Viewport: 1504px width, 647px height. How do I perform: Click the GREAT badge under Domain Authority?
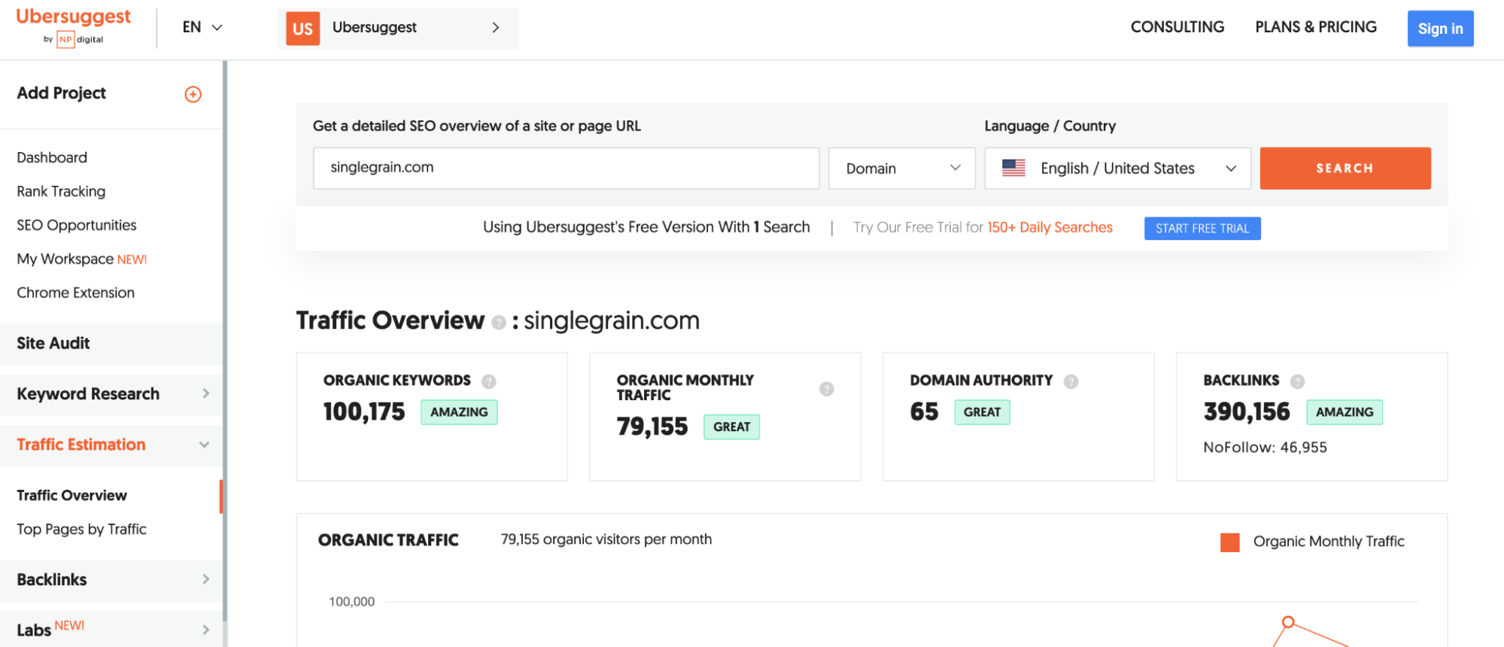point(982,412)
